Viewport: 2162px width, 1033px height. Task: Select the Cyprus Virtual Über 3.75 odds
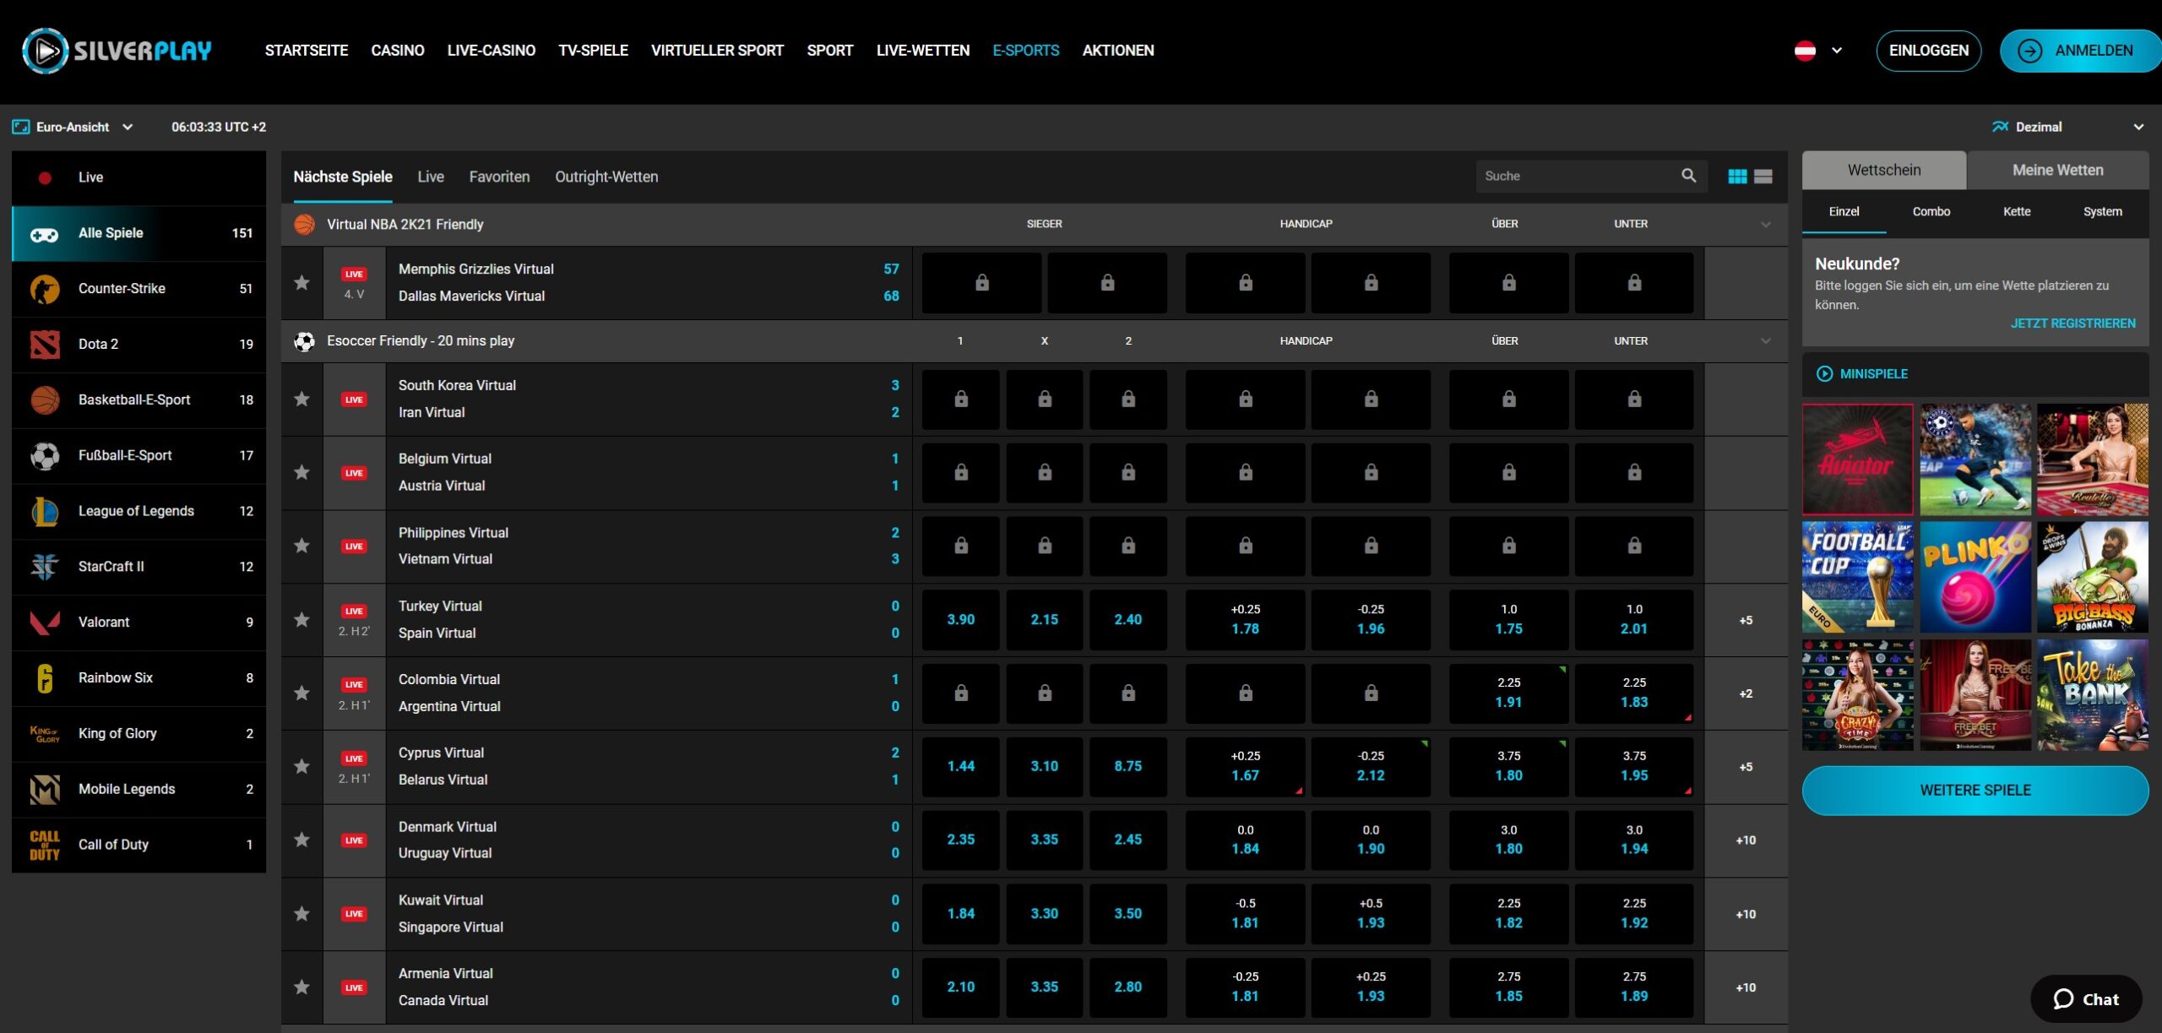(x=1509, y=767)
